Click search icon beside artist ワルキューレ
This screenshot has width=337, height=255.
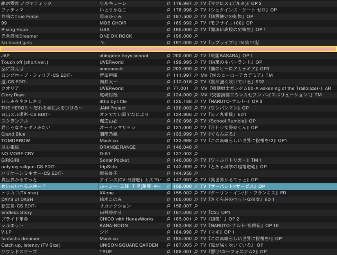[x=168, y=3]
